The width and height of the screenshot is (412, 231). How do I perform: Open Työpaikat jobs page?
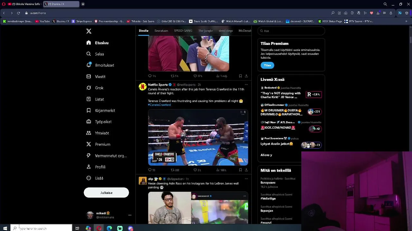tap(99, 122)
